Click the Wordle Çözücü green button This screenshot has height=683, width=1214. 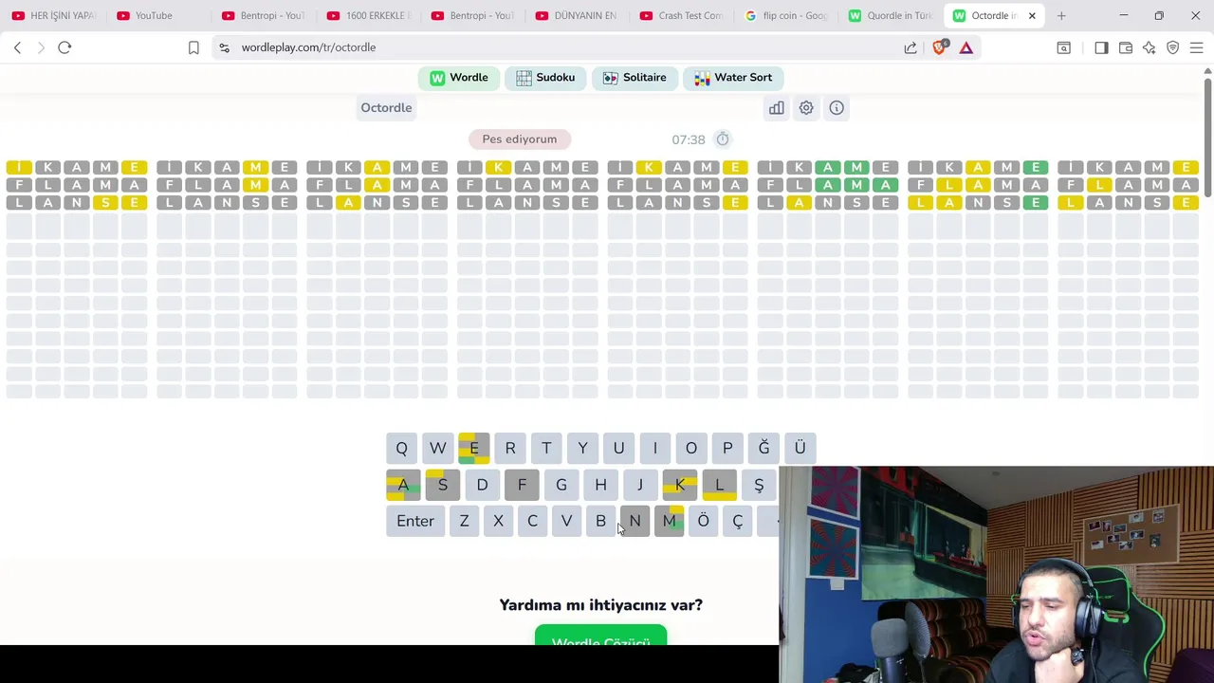600,637
